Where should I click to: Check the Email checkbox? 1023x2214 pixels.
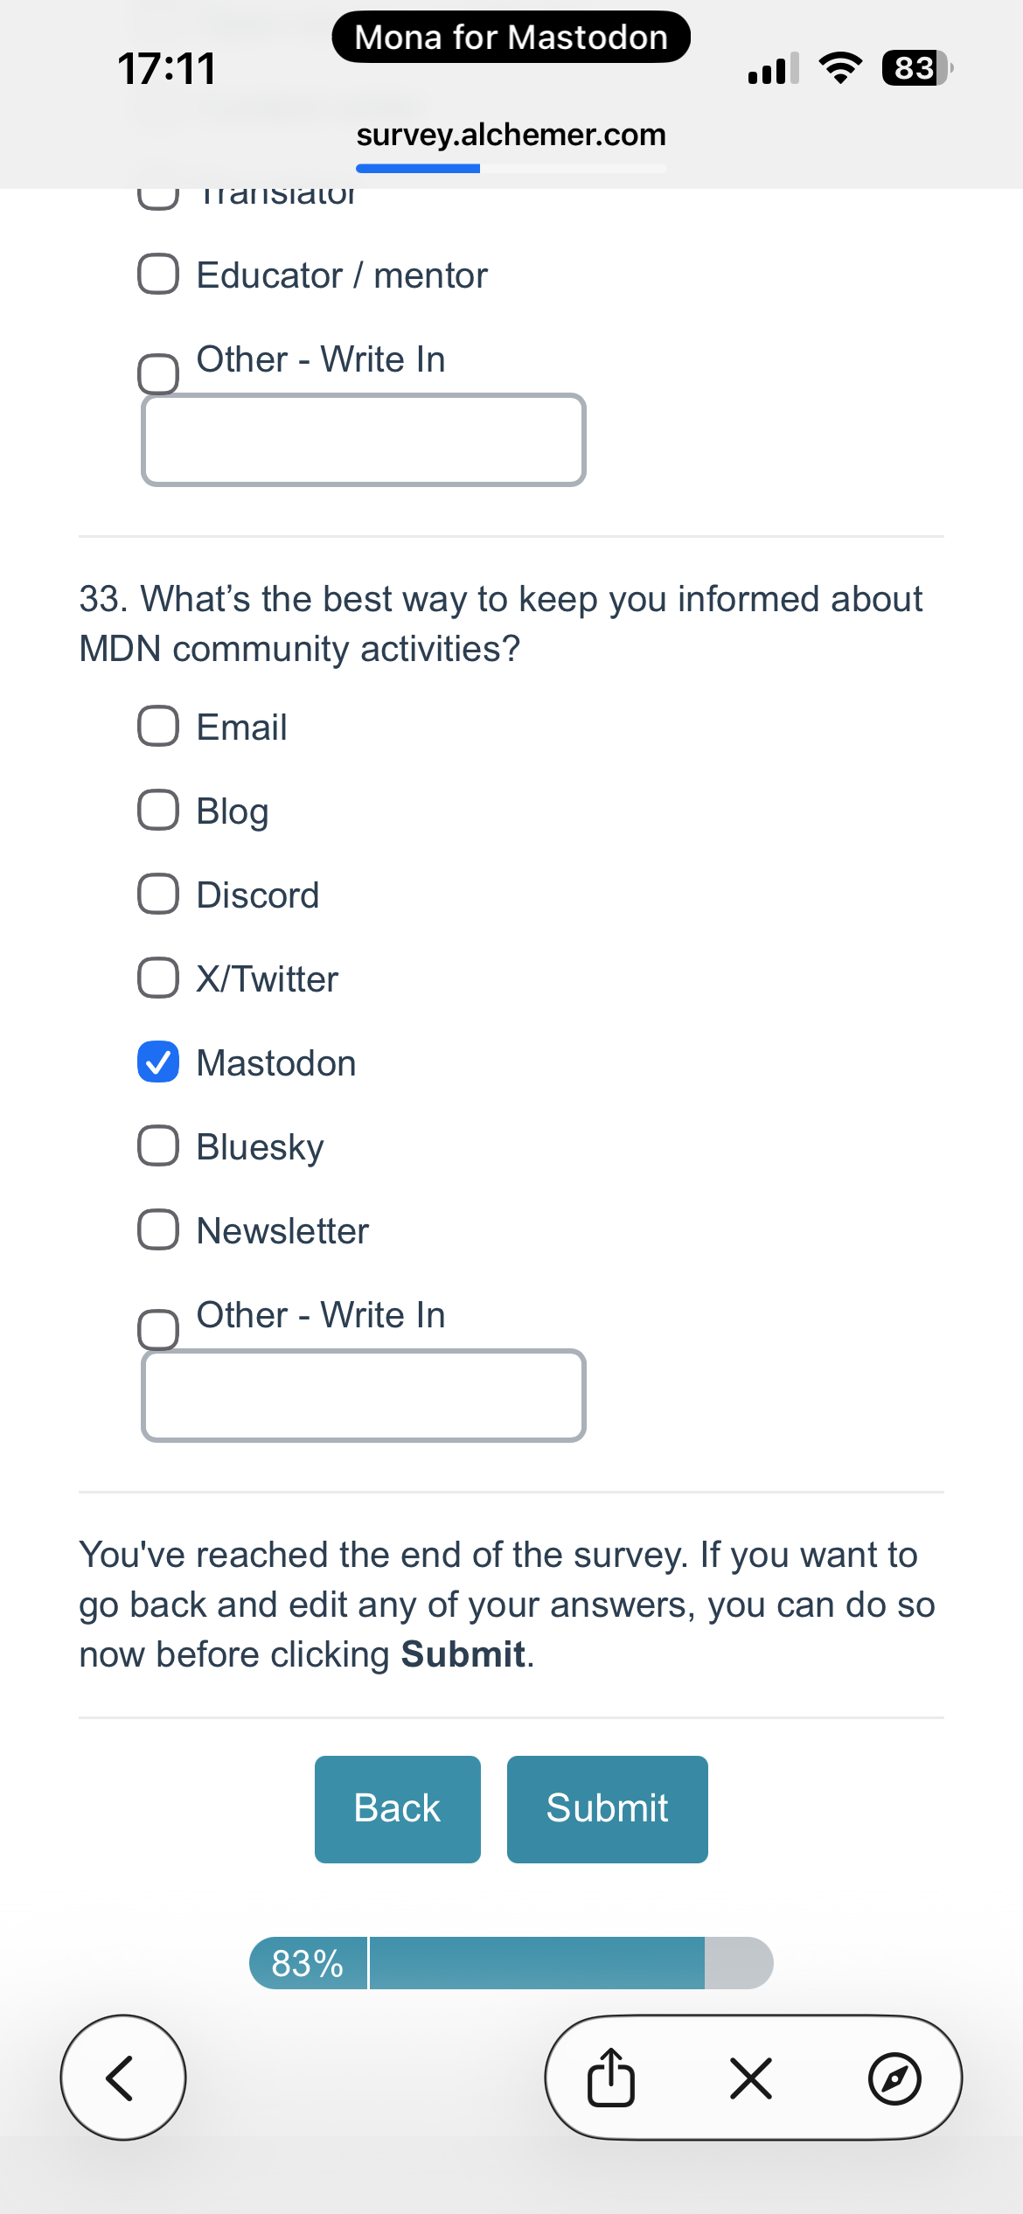tap(158, 727)
